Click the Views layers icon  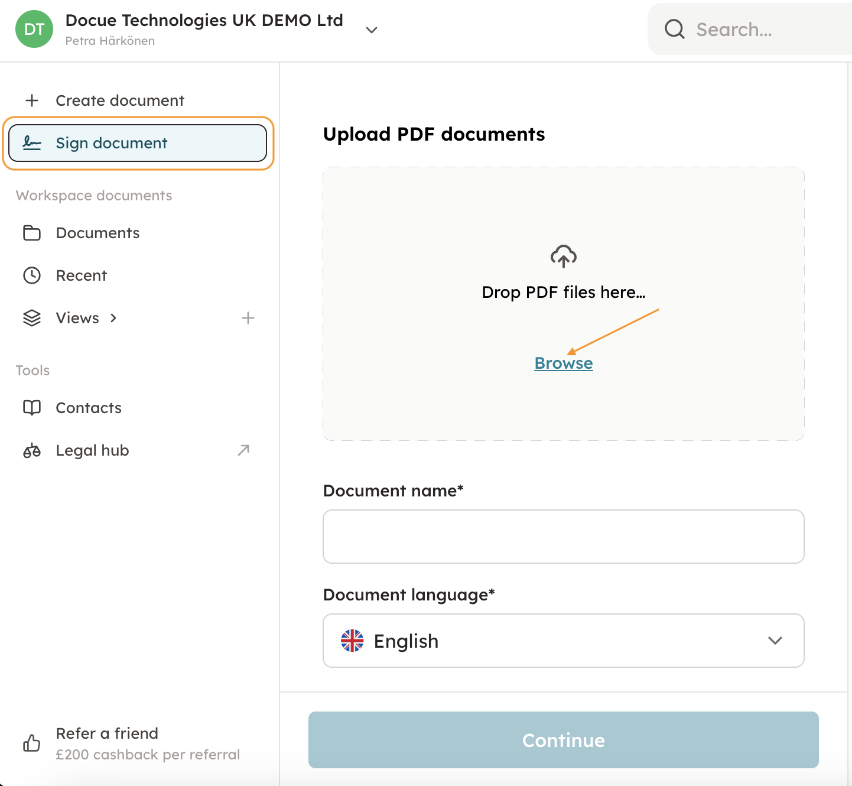click(x=32, y=318)
